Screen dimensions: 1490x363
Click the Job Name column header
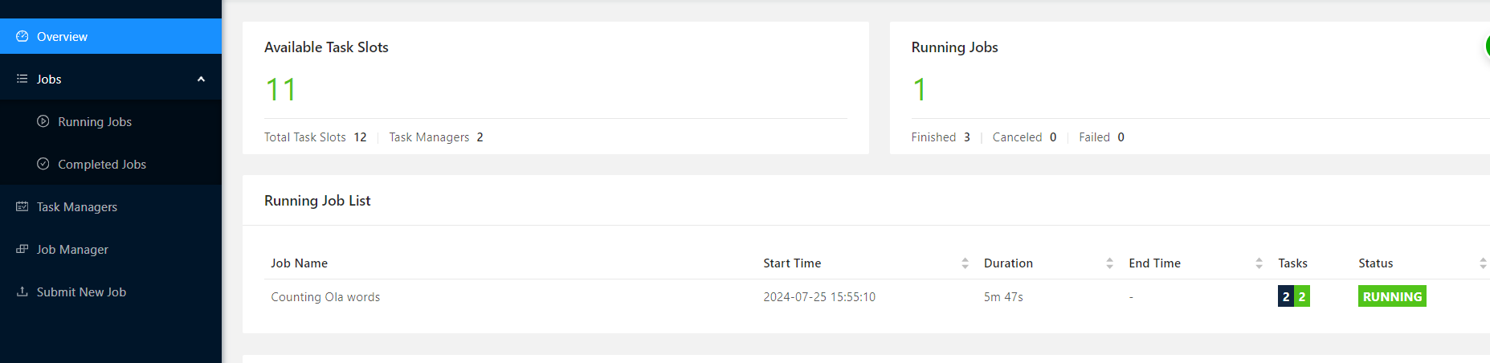[299, 263]
